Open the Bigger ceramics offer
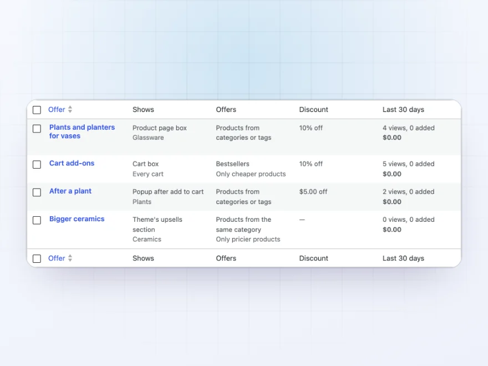 [77, 219]
